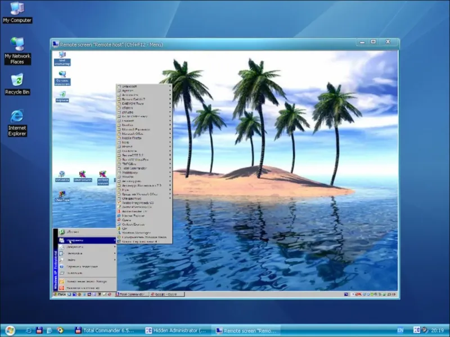Click the remote desktop's Recycle Bin icon
The width and height of the screenshot is (450, 337).
coord(62,94)
